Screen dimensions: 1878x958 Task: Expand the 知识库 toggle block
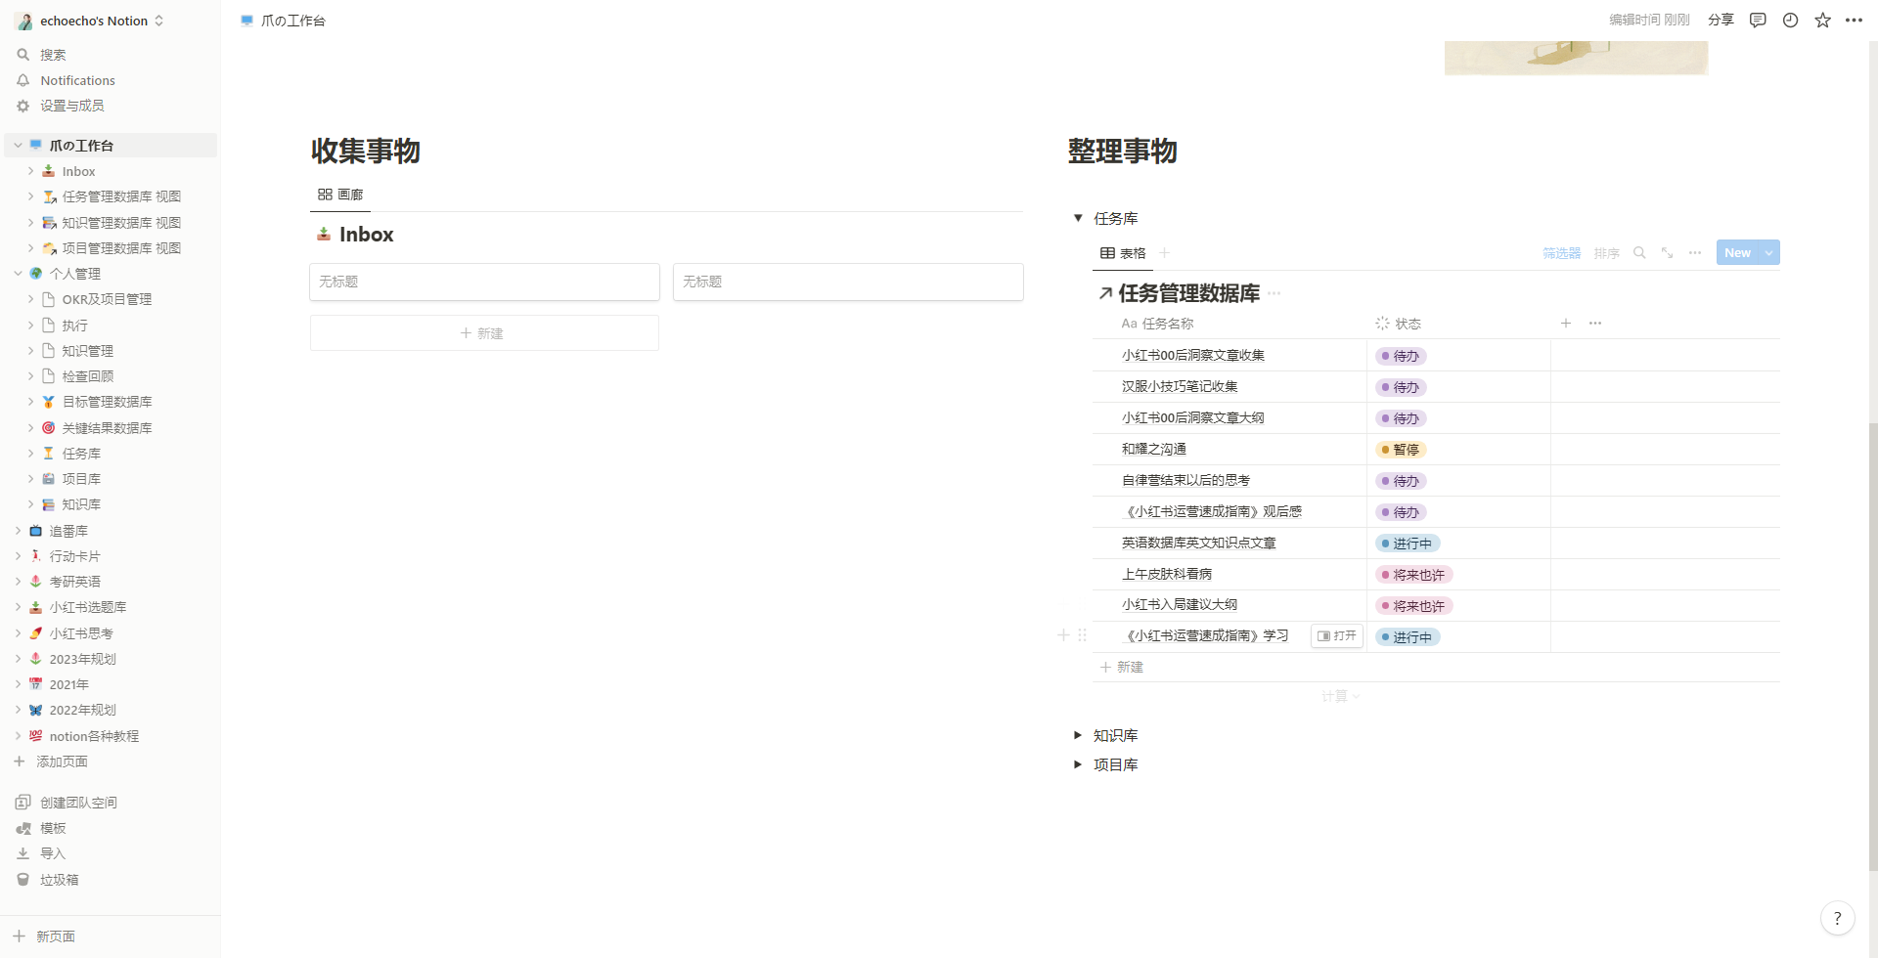(1078, 735)
